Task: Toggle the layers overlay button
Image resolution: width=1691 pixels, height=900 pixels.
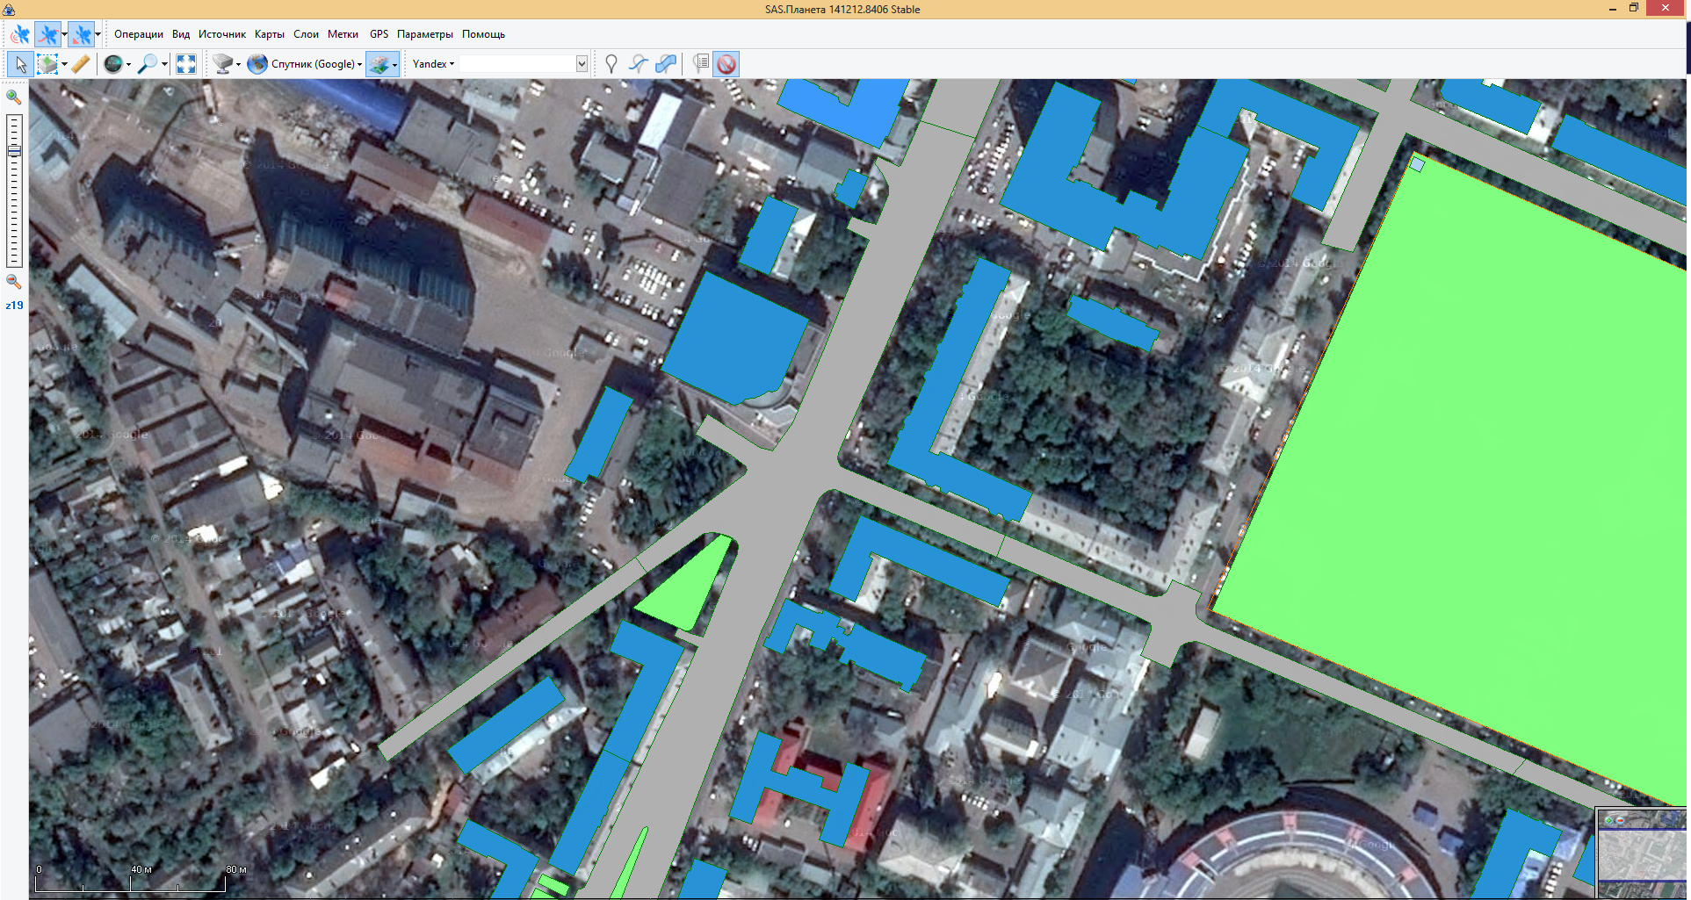Action: click(x=379, y=64)
